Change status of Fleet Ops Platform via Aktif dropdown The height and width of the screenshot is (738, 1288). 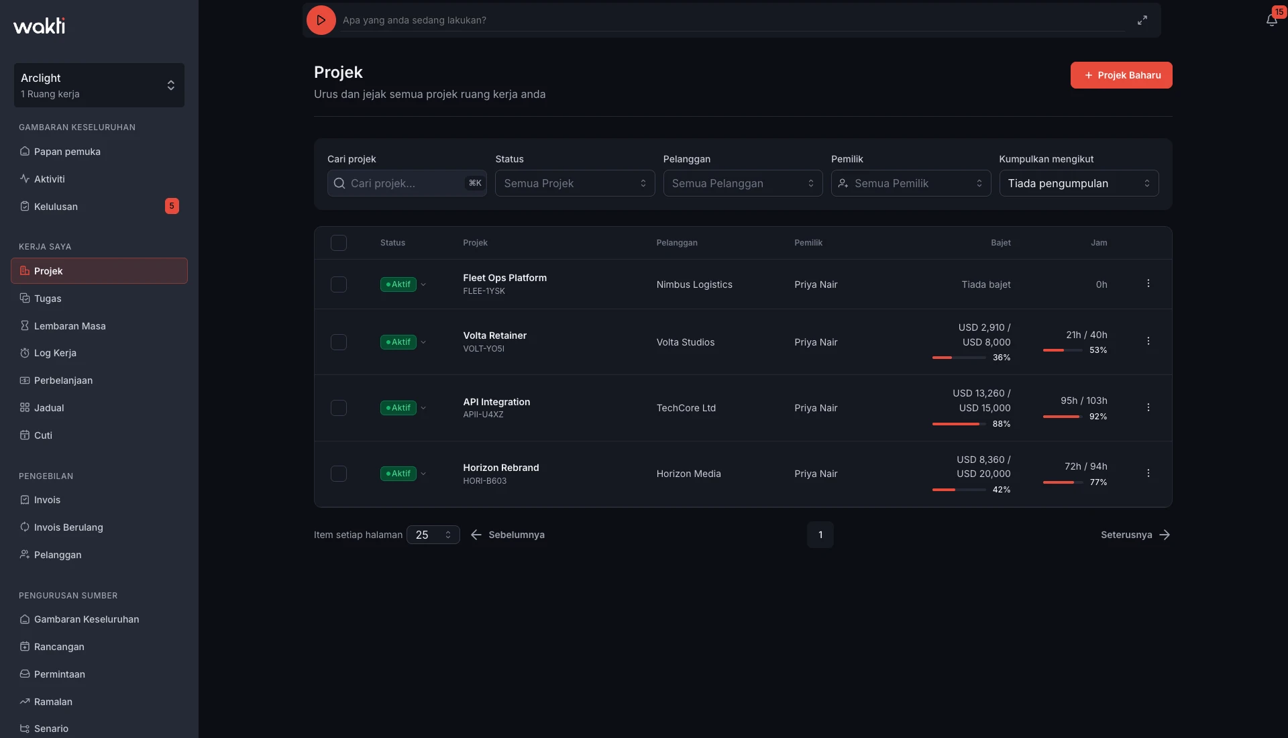[x=403, y=284]
